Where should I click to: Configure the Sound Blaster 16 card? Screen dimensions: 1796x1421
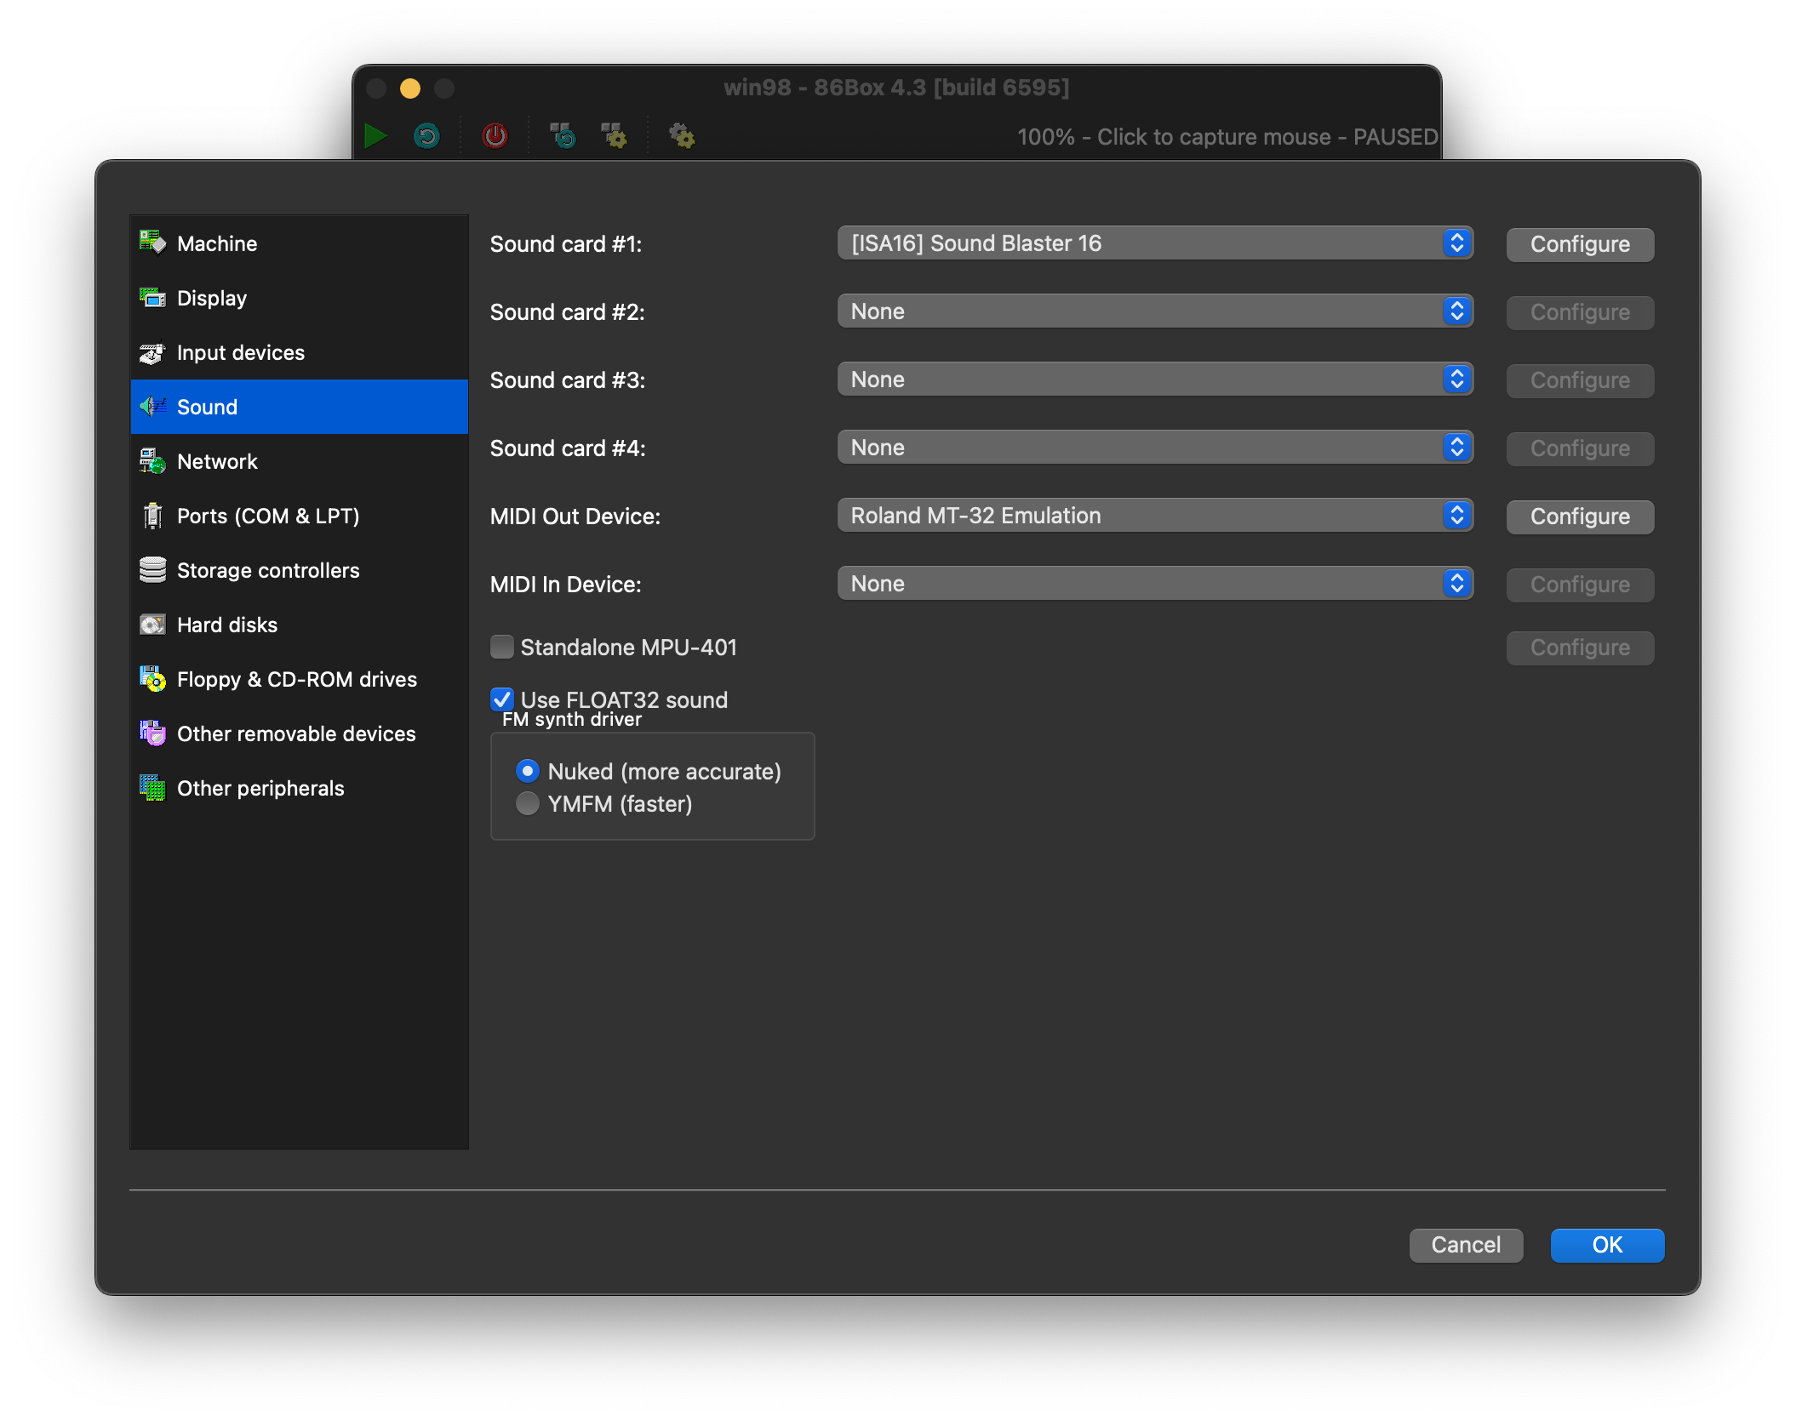(x=1580, y=244)
